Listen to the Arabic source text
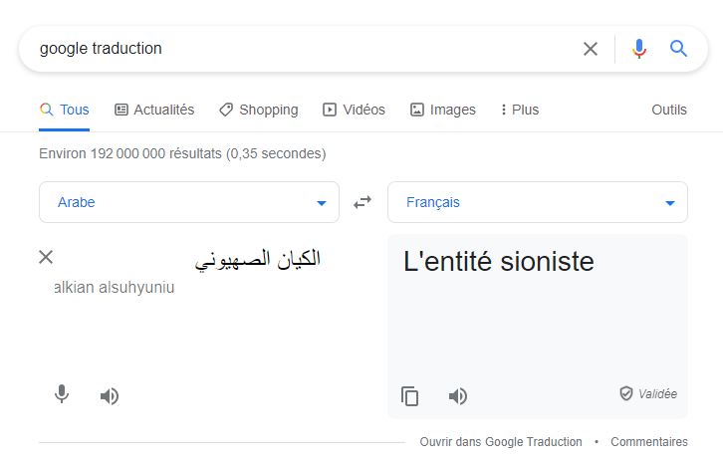 click(110, 396)
